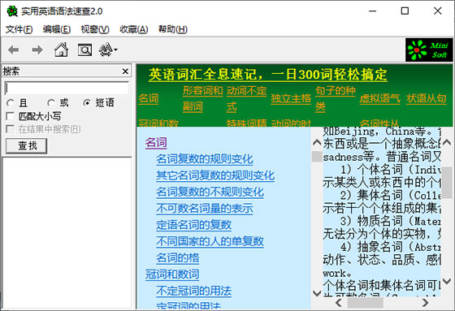Viewport: 455px width, 311px height.
Task: Open the options toolbar icon with dropdown arrow
Action: pyautogui.click(x=108, y=50)
